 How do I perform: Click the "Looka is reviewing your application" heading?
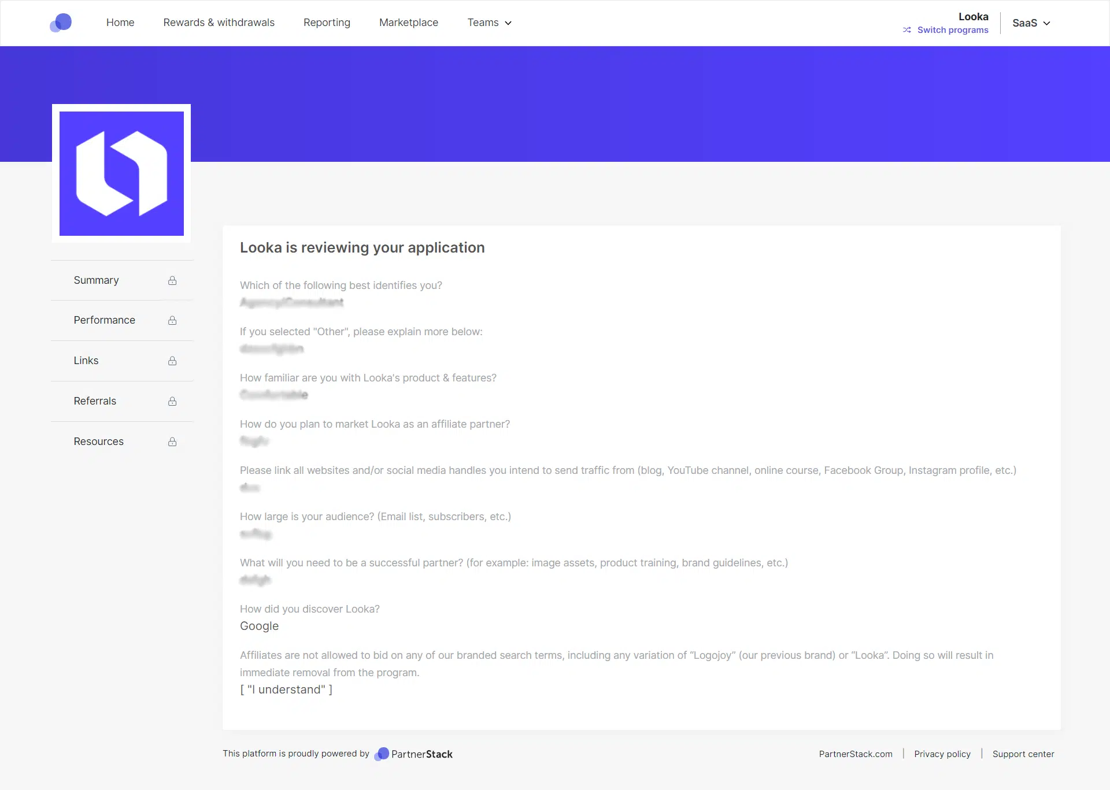pyautogui.click(x=362, y=247)
